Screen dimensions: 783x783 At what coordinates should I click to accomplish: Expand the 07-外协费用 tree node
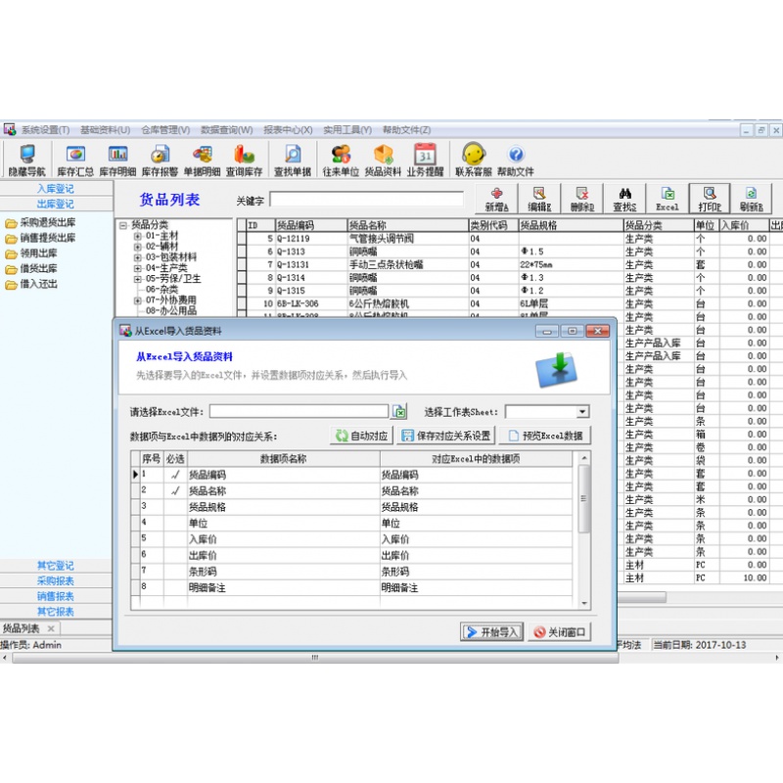coord(137,300)
